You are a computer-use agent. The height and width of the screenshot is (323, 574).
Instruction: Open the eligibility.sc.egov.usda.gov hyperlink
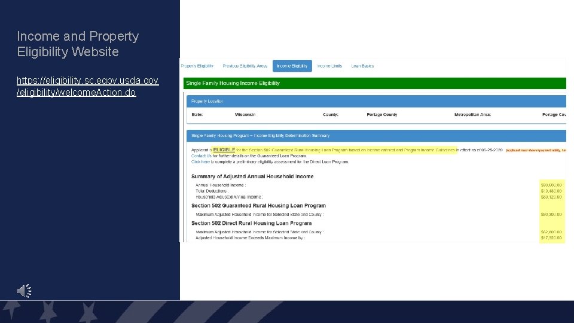(87, 86)
